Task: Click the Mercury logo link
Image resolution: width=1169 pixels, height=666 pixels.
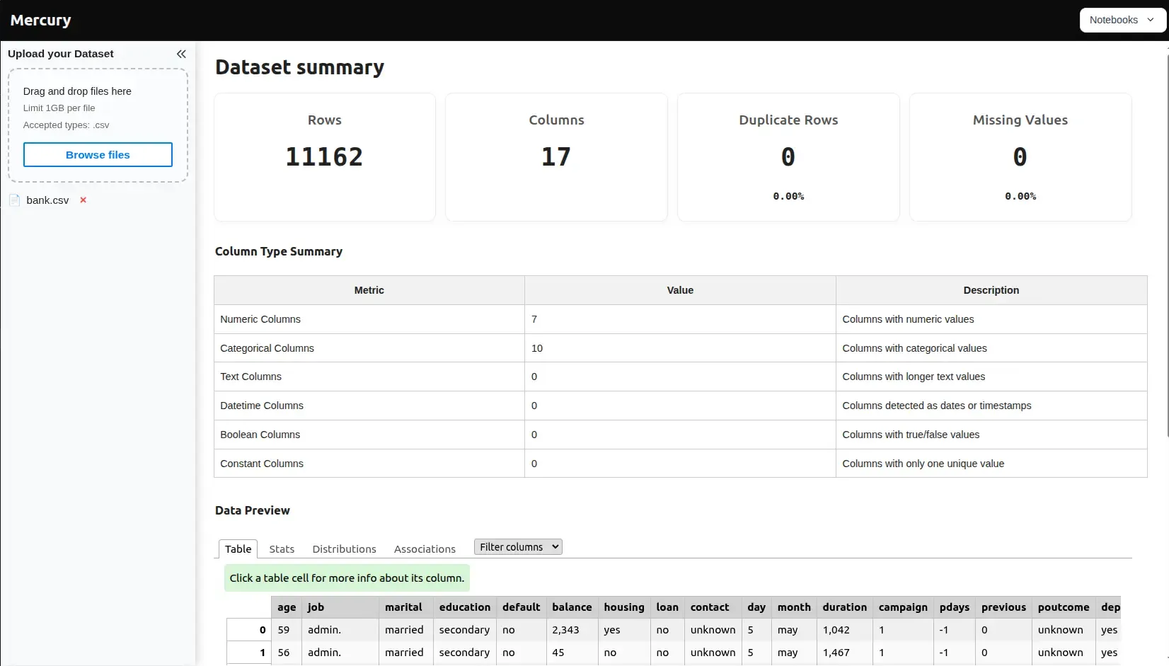Action: [41, 20]
